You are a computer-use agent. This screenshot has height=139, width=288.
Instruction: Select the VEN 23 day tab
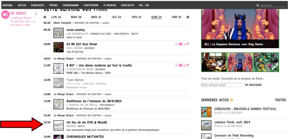click(x=136, y=17)
